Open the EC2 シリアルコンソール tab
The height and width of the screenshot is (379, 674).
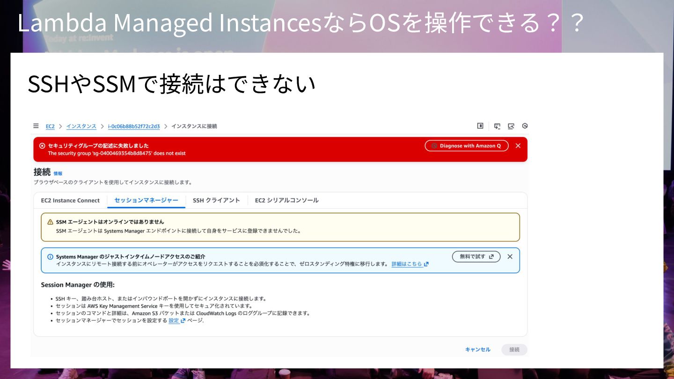(x=286, y=200)
